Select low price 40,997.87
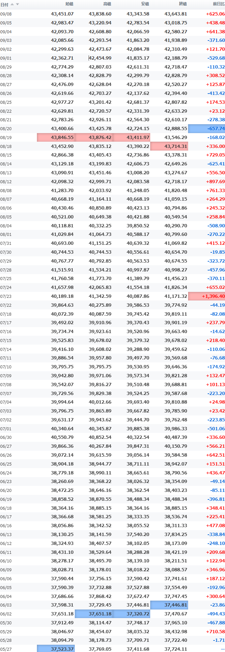225x652 pixels. 138,270
